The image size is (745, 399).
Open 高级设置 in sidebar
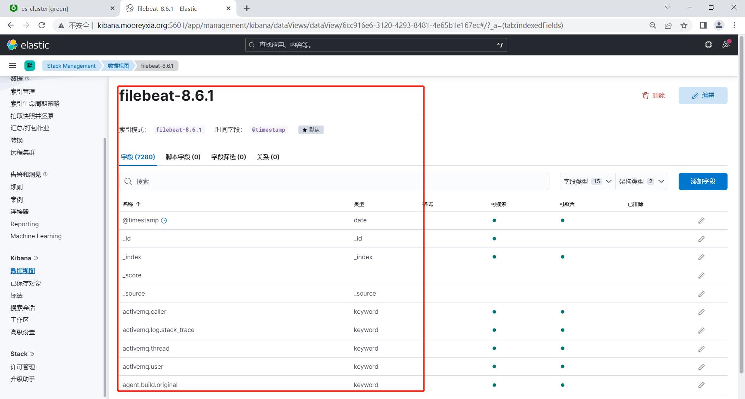23,332
